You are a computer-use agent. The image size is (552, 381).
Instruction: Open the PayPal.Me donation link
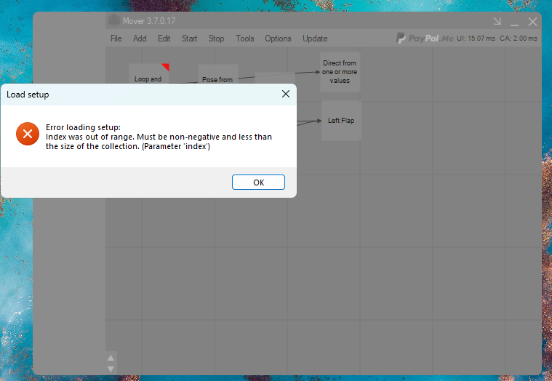click(425, 38)
